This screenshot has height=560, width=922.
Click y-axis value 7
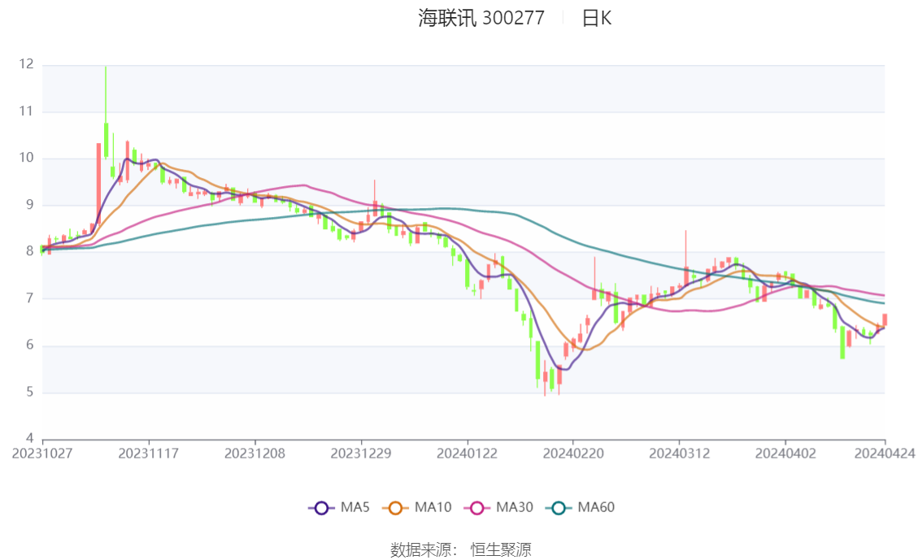click(x=30, y=298)
